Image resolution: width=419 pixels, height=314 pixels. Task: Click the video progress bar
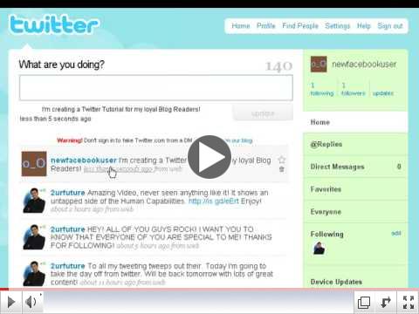click(209, 290)
